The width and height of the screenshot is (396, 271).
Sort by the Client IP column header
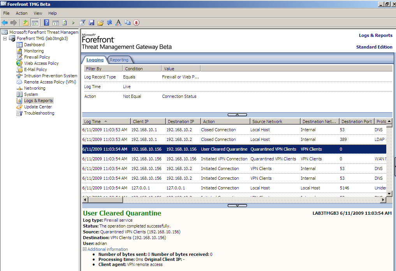[148, 122]
